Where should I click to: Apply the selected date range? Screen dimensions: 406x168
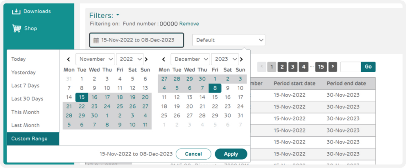[231, 154]
